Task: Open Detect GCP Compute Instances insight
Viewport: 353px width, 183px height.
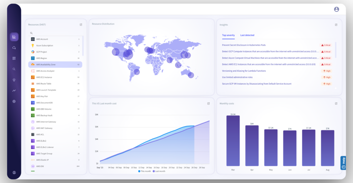Action: pyautogui.click(x=270, y=52)
